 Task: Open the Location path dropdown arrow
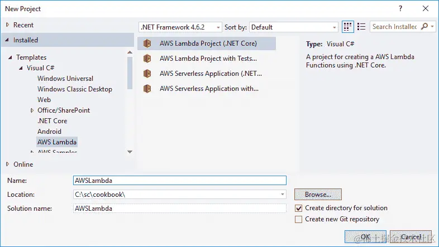283,195
